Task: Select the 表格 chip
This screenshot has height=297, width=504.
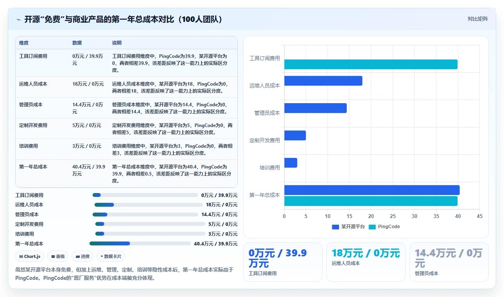Action: pyautogui.click(x=58, y=256)
